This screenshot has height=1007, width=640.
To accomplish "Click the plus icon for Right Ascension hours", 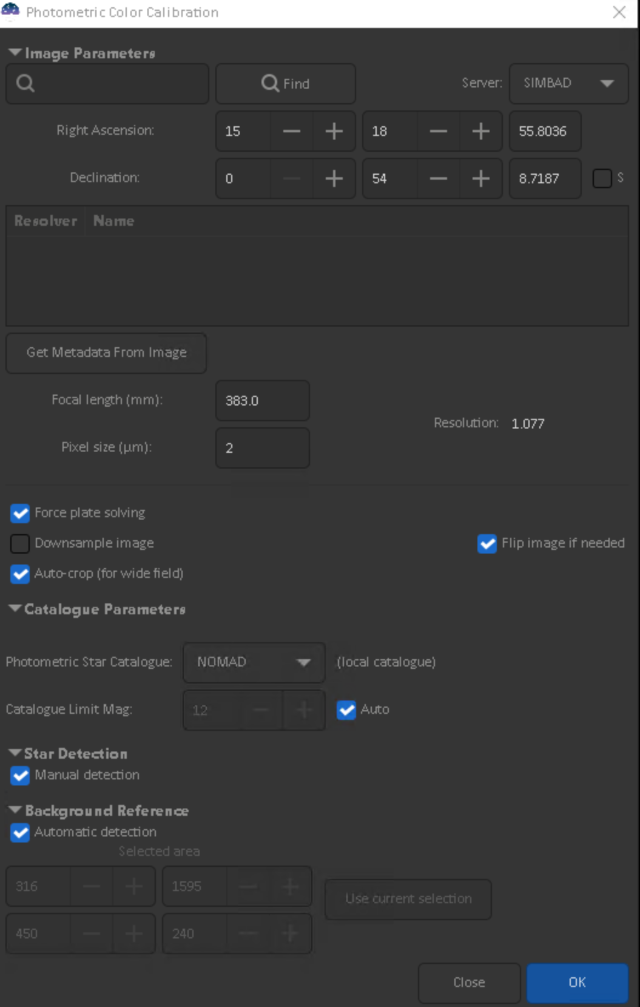I will [x=334, y=131].
